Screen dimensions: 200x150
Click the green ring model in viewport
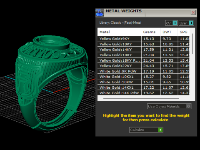click(51, 83)
